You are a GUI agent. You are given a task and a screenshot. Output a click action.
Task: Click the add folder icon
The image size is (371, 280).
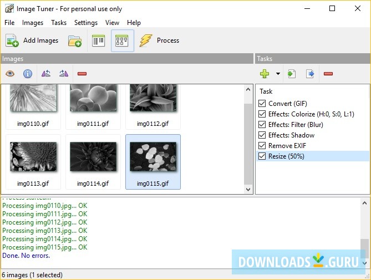coord(75,40)
